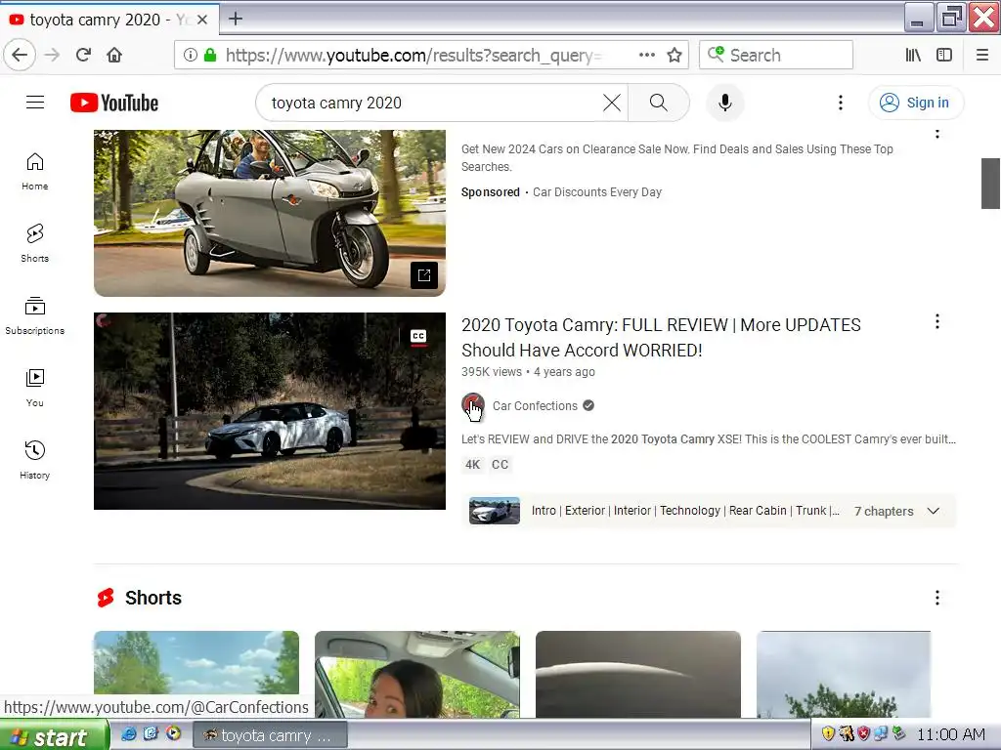Open page actions ellipsis in address bar
The height and width of the screenshot is (750, 1001).
tap(647, 55)
